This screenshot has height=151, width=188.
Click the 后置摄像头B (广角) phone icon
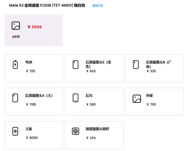click(136, 65)
